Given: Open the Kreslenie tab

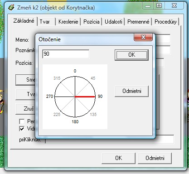Looking at the screenshot, I should pos(68,22).
